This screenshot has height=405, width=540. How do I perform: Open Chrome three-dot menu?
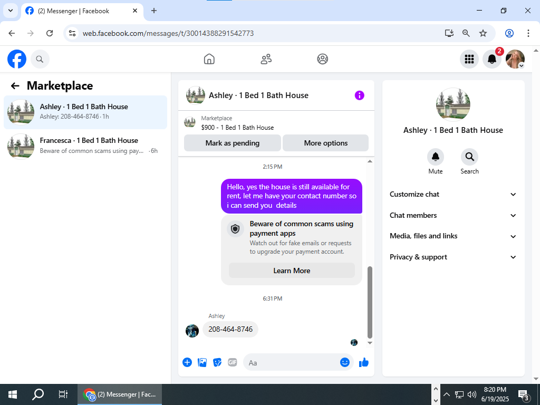[528, 33]
